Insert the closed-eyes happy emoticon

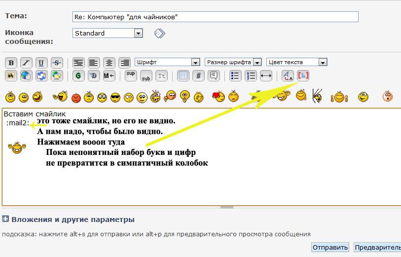tap(24, 98)
